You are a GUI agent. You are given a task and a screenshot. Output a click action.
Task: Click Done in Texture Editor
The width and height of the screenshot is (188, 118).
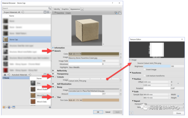tap(178, 113)
